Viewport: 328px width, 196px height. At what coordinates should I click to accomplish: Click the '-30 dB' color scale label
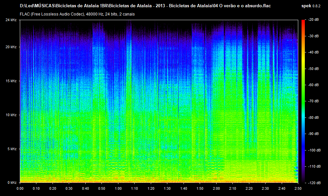(x=313, y=36)
